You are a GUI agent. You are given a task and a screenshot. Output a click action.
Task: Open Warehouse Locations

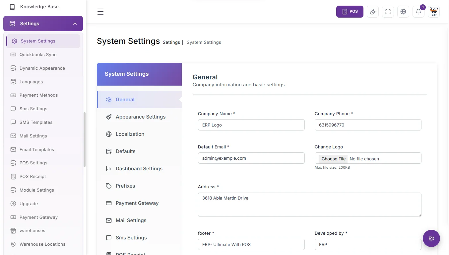[42, 244]
